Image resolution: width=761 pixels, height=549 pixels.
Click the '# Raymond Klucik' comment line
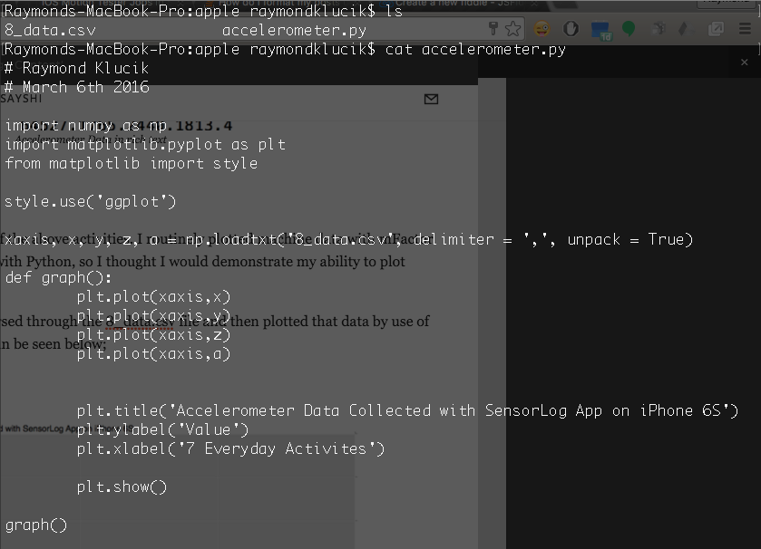77,68
